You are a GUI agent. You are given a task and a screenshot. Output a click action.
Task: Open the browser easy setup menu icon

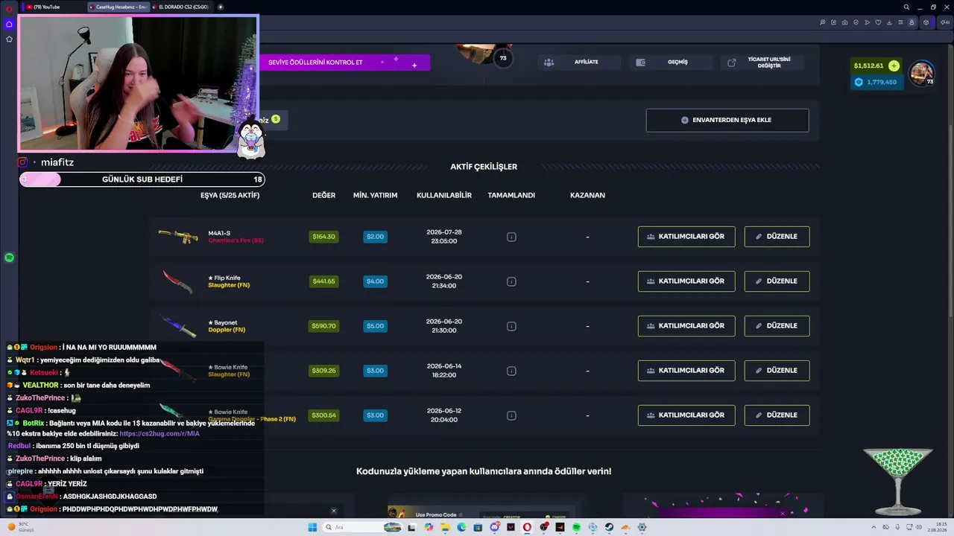(x=901, y=22)
